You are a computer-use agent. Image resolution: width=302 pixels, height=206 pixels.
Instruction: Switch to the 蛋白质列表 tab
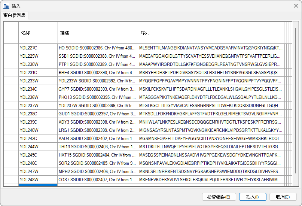pyautogui.click(x=15, y=15)
